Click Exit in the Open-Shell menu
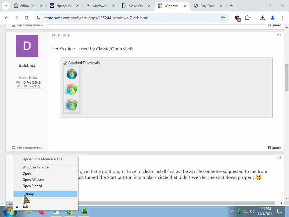The height and width of the screenshot is (217, 289). (45, 207)
